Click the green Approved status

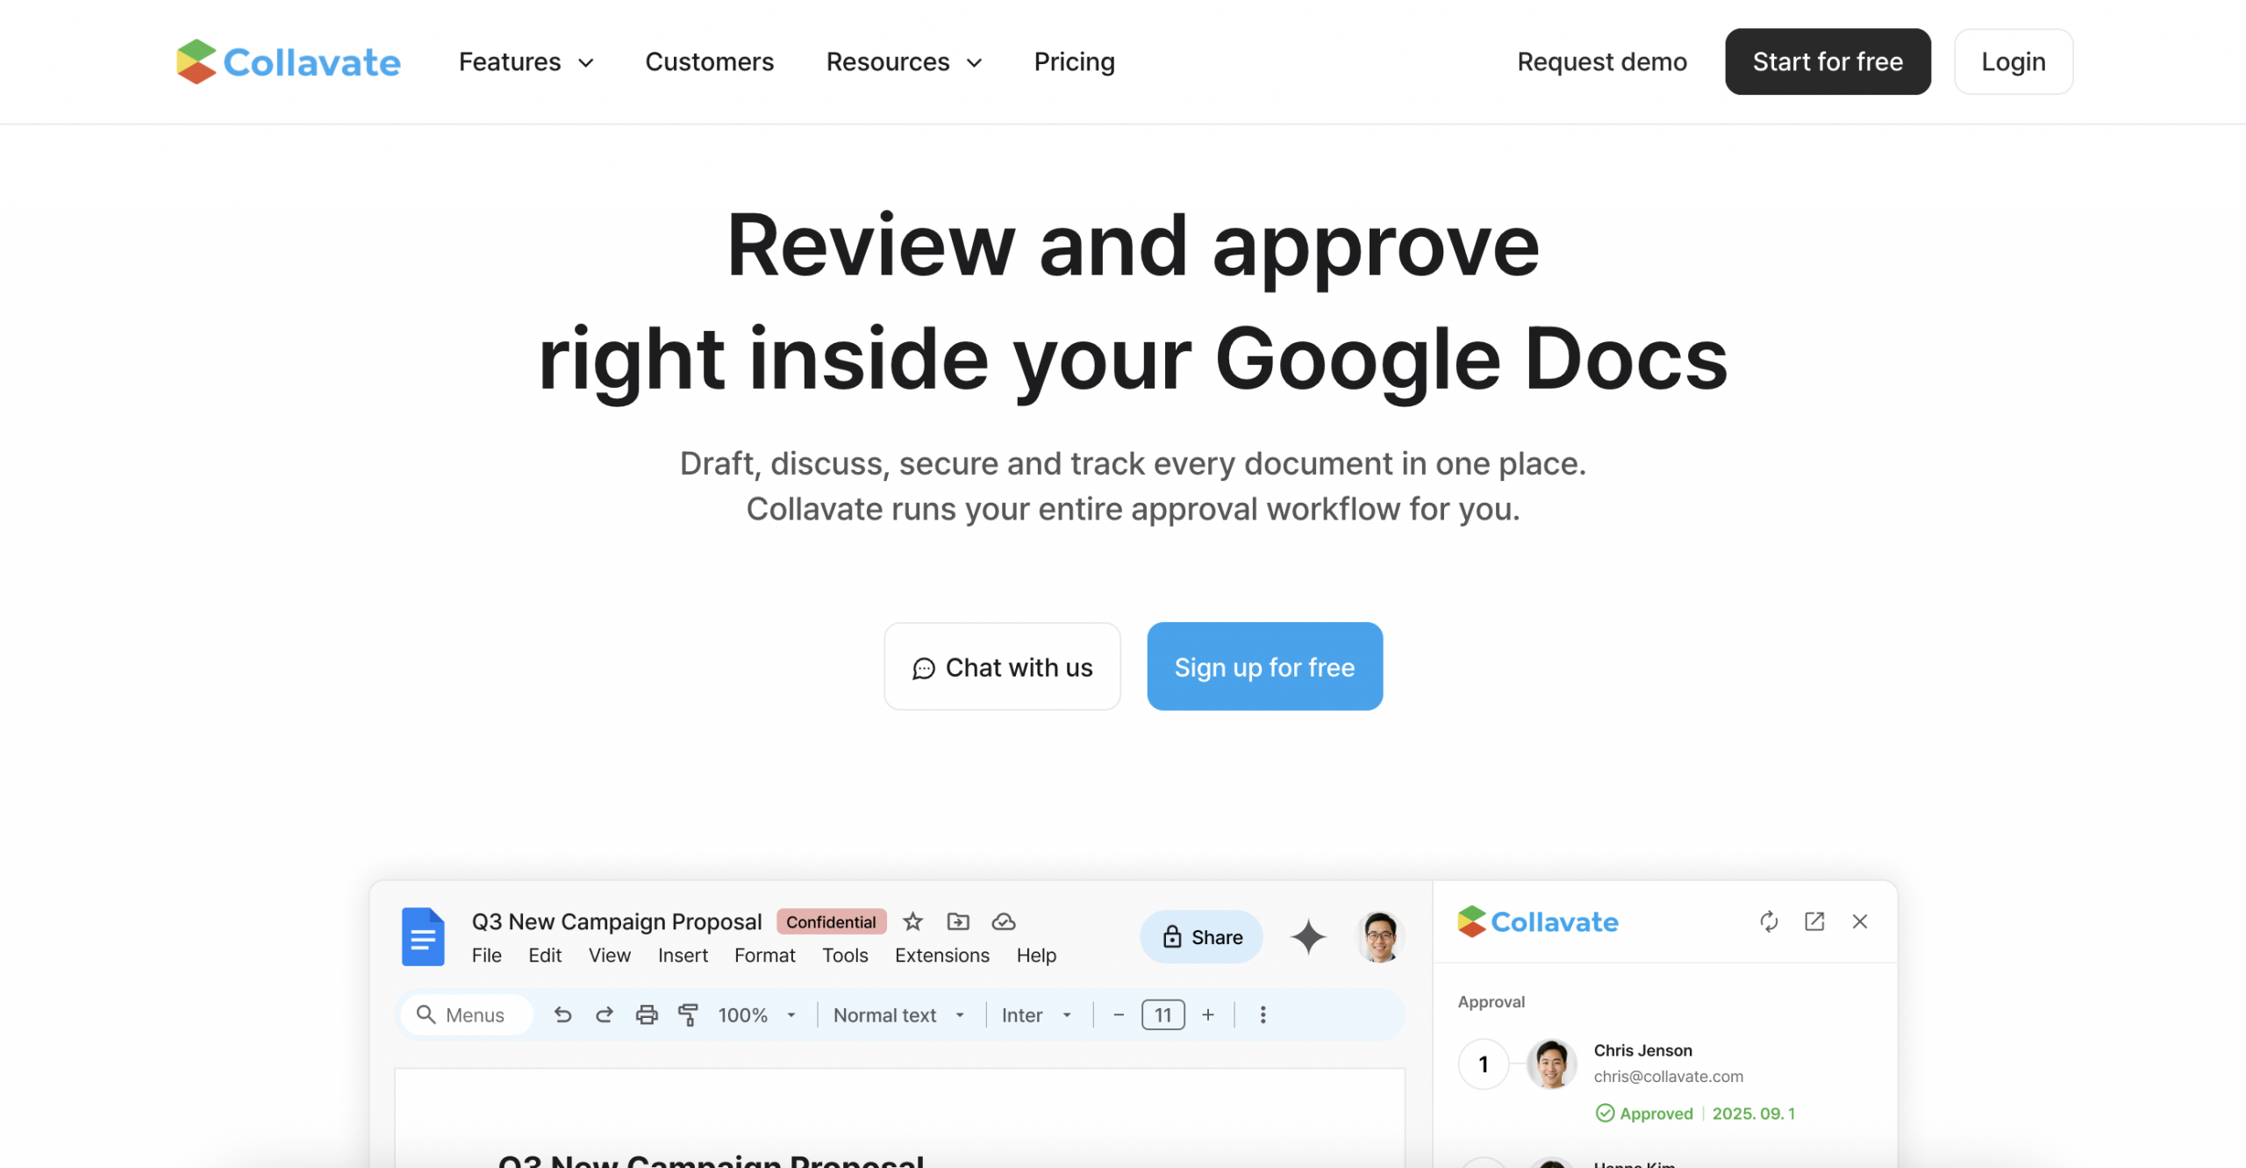point(1644,1114)
